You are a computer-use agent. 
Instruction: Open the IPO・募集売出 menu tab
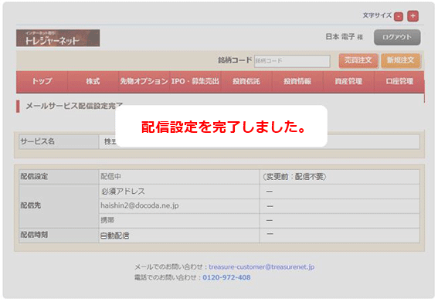point(195,81)
